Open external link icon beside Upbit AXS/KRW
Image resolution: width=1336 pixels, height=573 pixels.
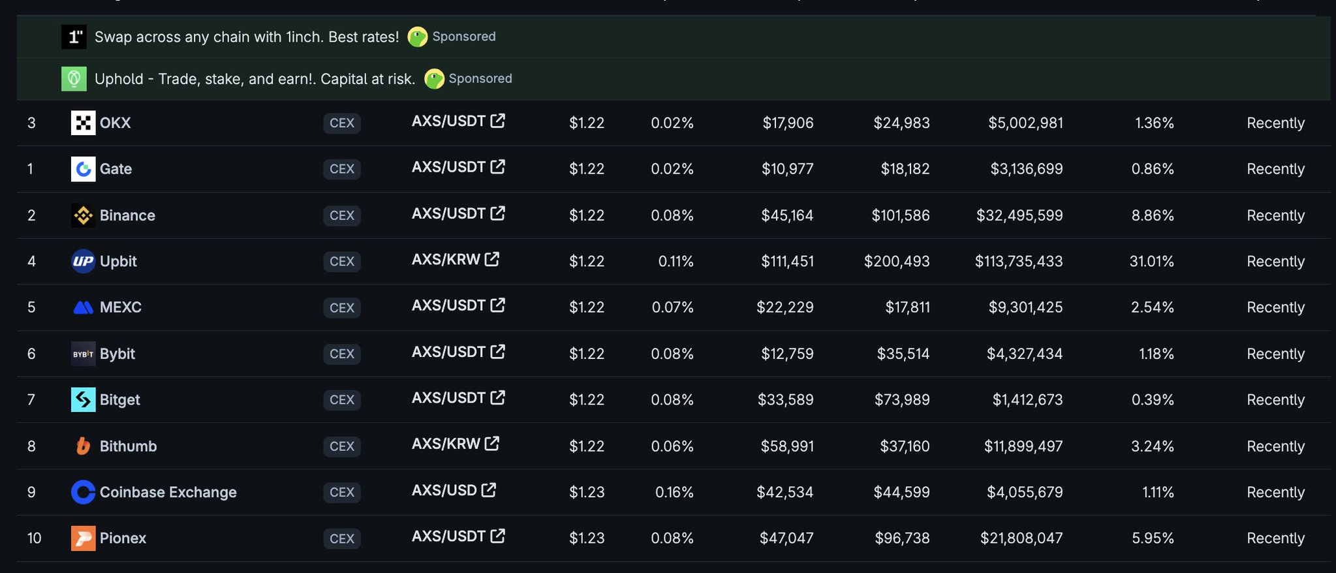point(492,259)
